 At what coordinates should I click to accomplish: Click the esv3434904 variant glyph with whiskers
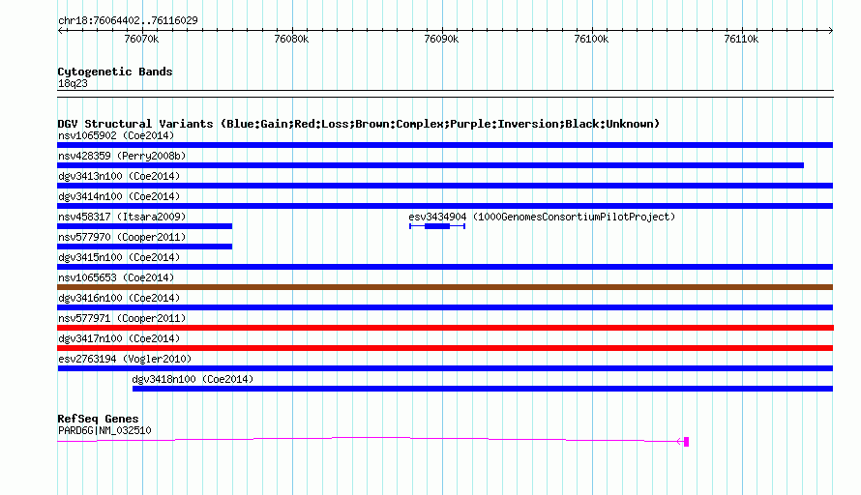[437, 226]
